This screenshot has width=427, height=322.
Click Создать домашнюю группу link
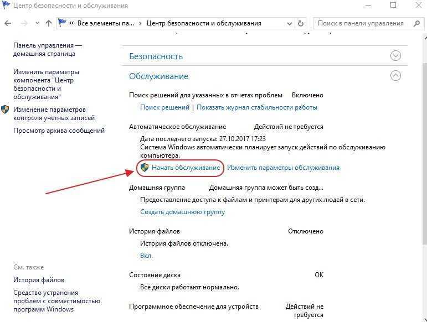[x=182, y=212]
